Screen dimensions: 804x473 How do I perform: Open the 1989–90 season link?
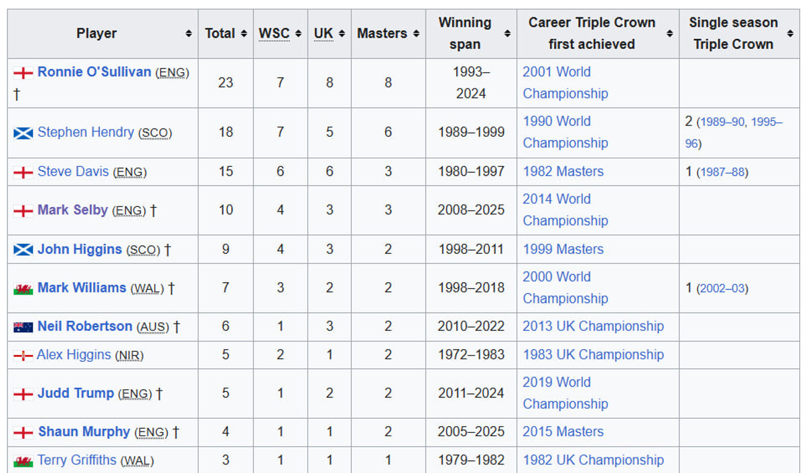(x=722, y=123)
